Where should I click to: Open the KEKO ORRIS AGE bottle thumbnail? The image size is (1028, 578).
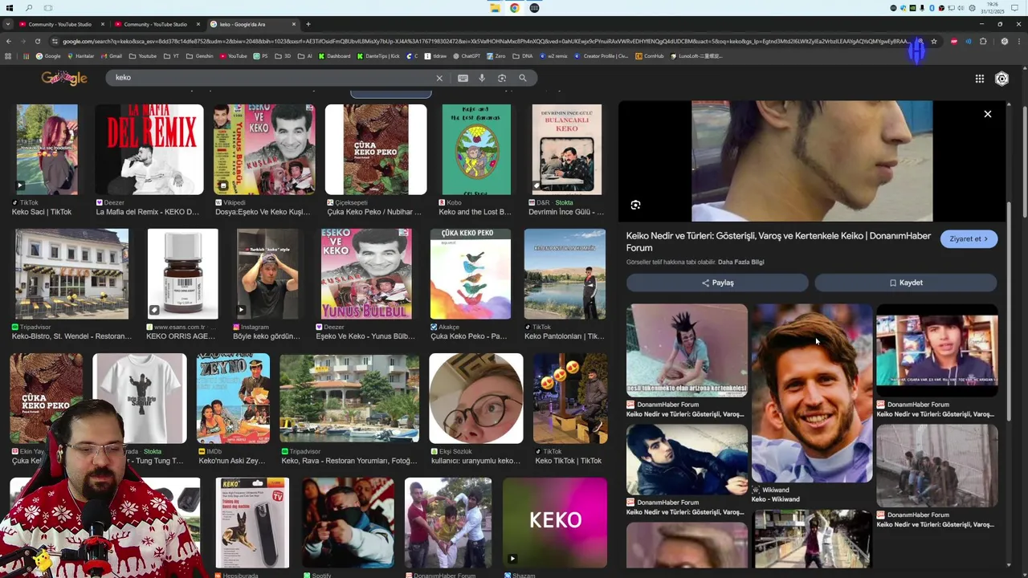pos(182,274)
